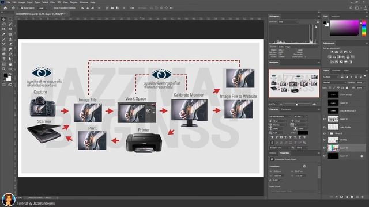This screenshot has height=207, width=369.
Task: Select the Crop tool
Action: (x=4, y=29)
